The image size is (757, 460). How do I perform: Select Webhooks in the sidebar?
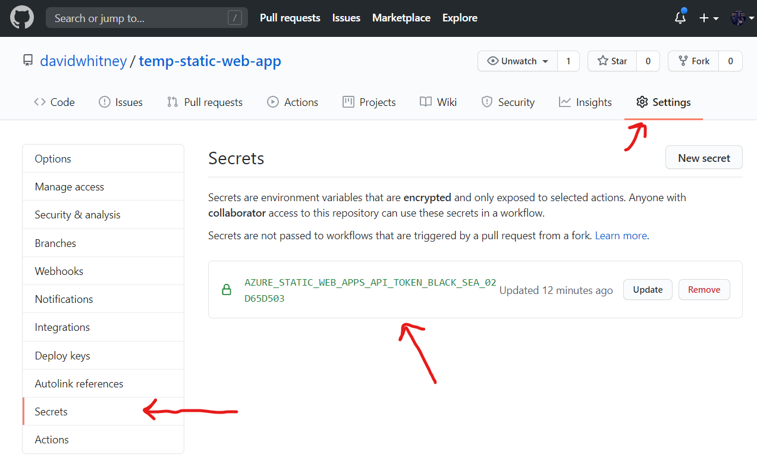[x=103, y=271]
